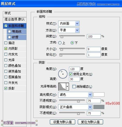The height and width of the screenshot is (127, 122).
Task: Select the 斜面和浮雕 style entry
Action: (x=15, y=26)
